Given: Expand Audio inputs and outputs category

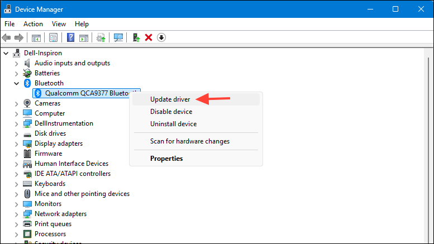Looking at the screenshot, I should pos(17,64).
